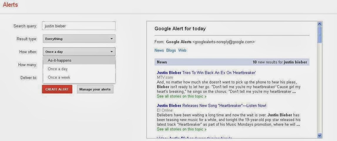Viewport: 337px width, 141px height.
Task: Click the 'E! Online' source text
Action: [x=165, y=110]
